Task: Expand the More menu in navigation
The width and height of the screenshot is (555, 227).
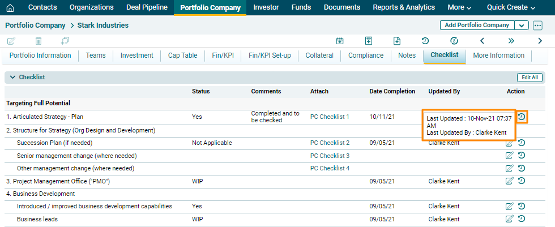Action: click(459, 7)
